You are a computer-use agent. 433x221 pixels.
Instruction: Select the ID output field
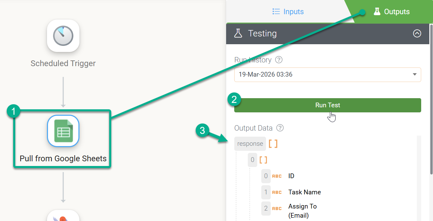(291, 176)
